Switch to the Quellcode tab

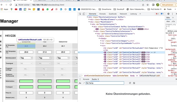coord(113,14)
